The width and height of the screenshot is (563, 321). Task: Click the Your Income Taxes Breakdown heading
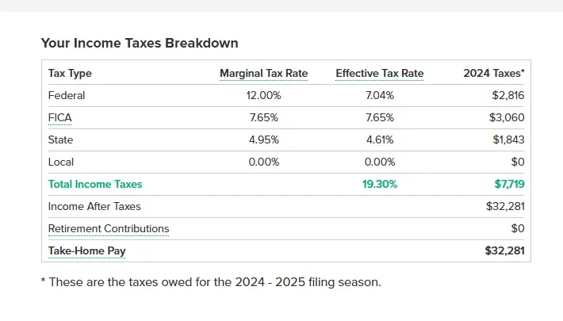[x=140, y=43]
